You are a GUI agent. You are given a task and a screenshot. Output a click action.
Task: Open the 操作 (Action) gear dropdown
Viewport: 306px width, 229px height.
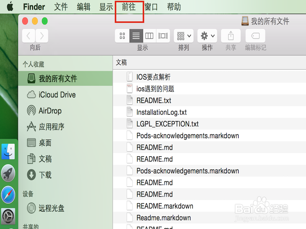(207, 35)
